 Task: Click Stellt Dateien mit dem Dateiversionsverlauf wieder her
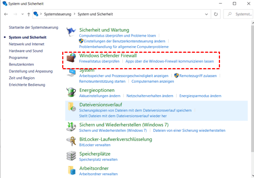[x=123, y=116]
